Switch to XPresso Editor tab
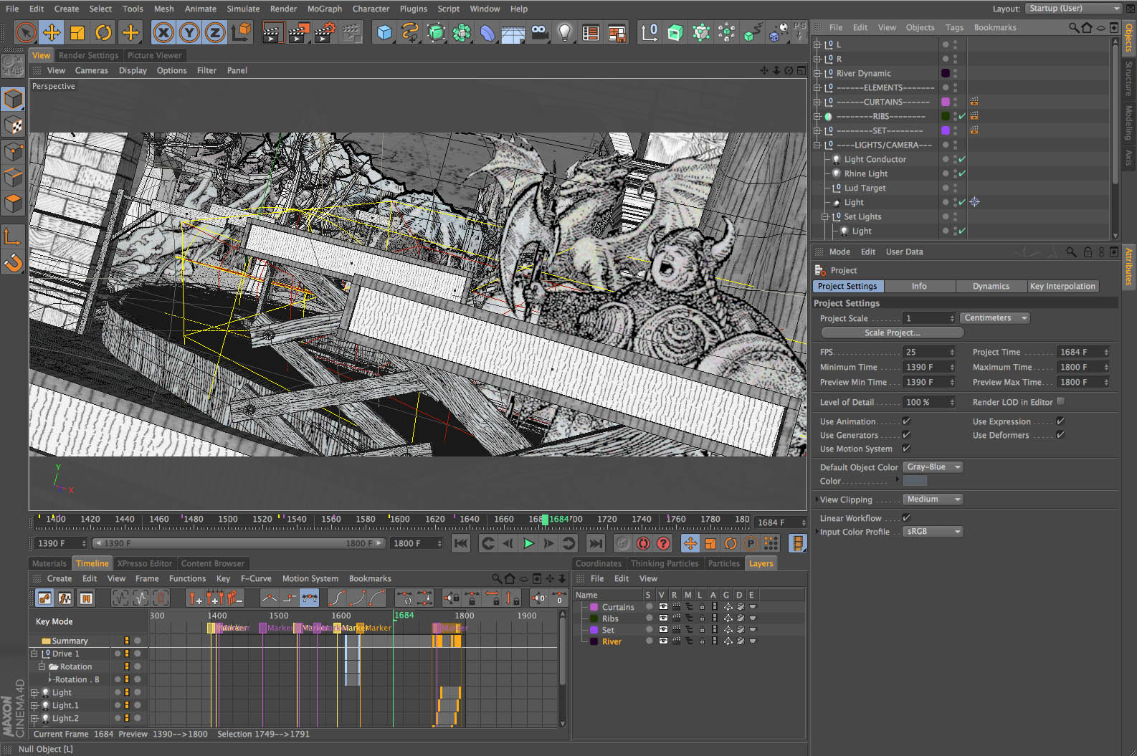The image size is (1137, 756). (145, 563)
